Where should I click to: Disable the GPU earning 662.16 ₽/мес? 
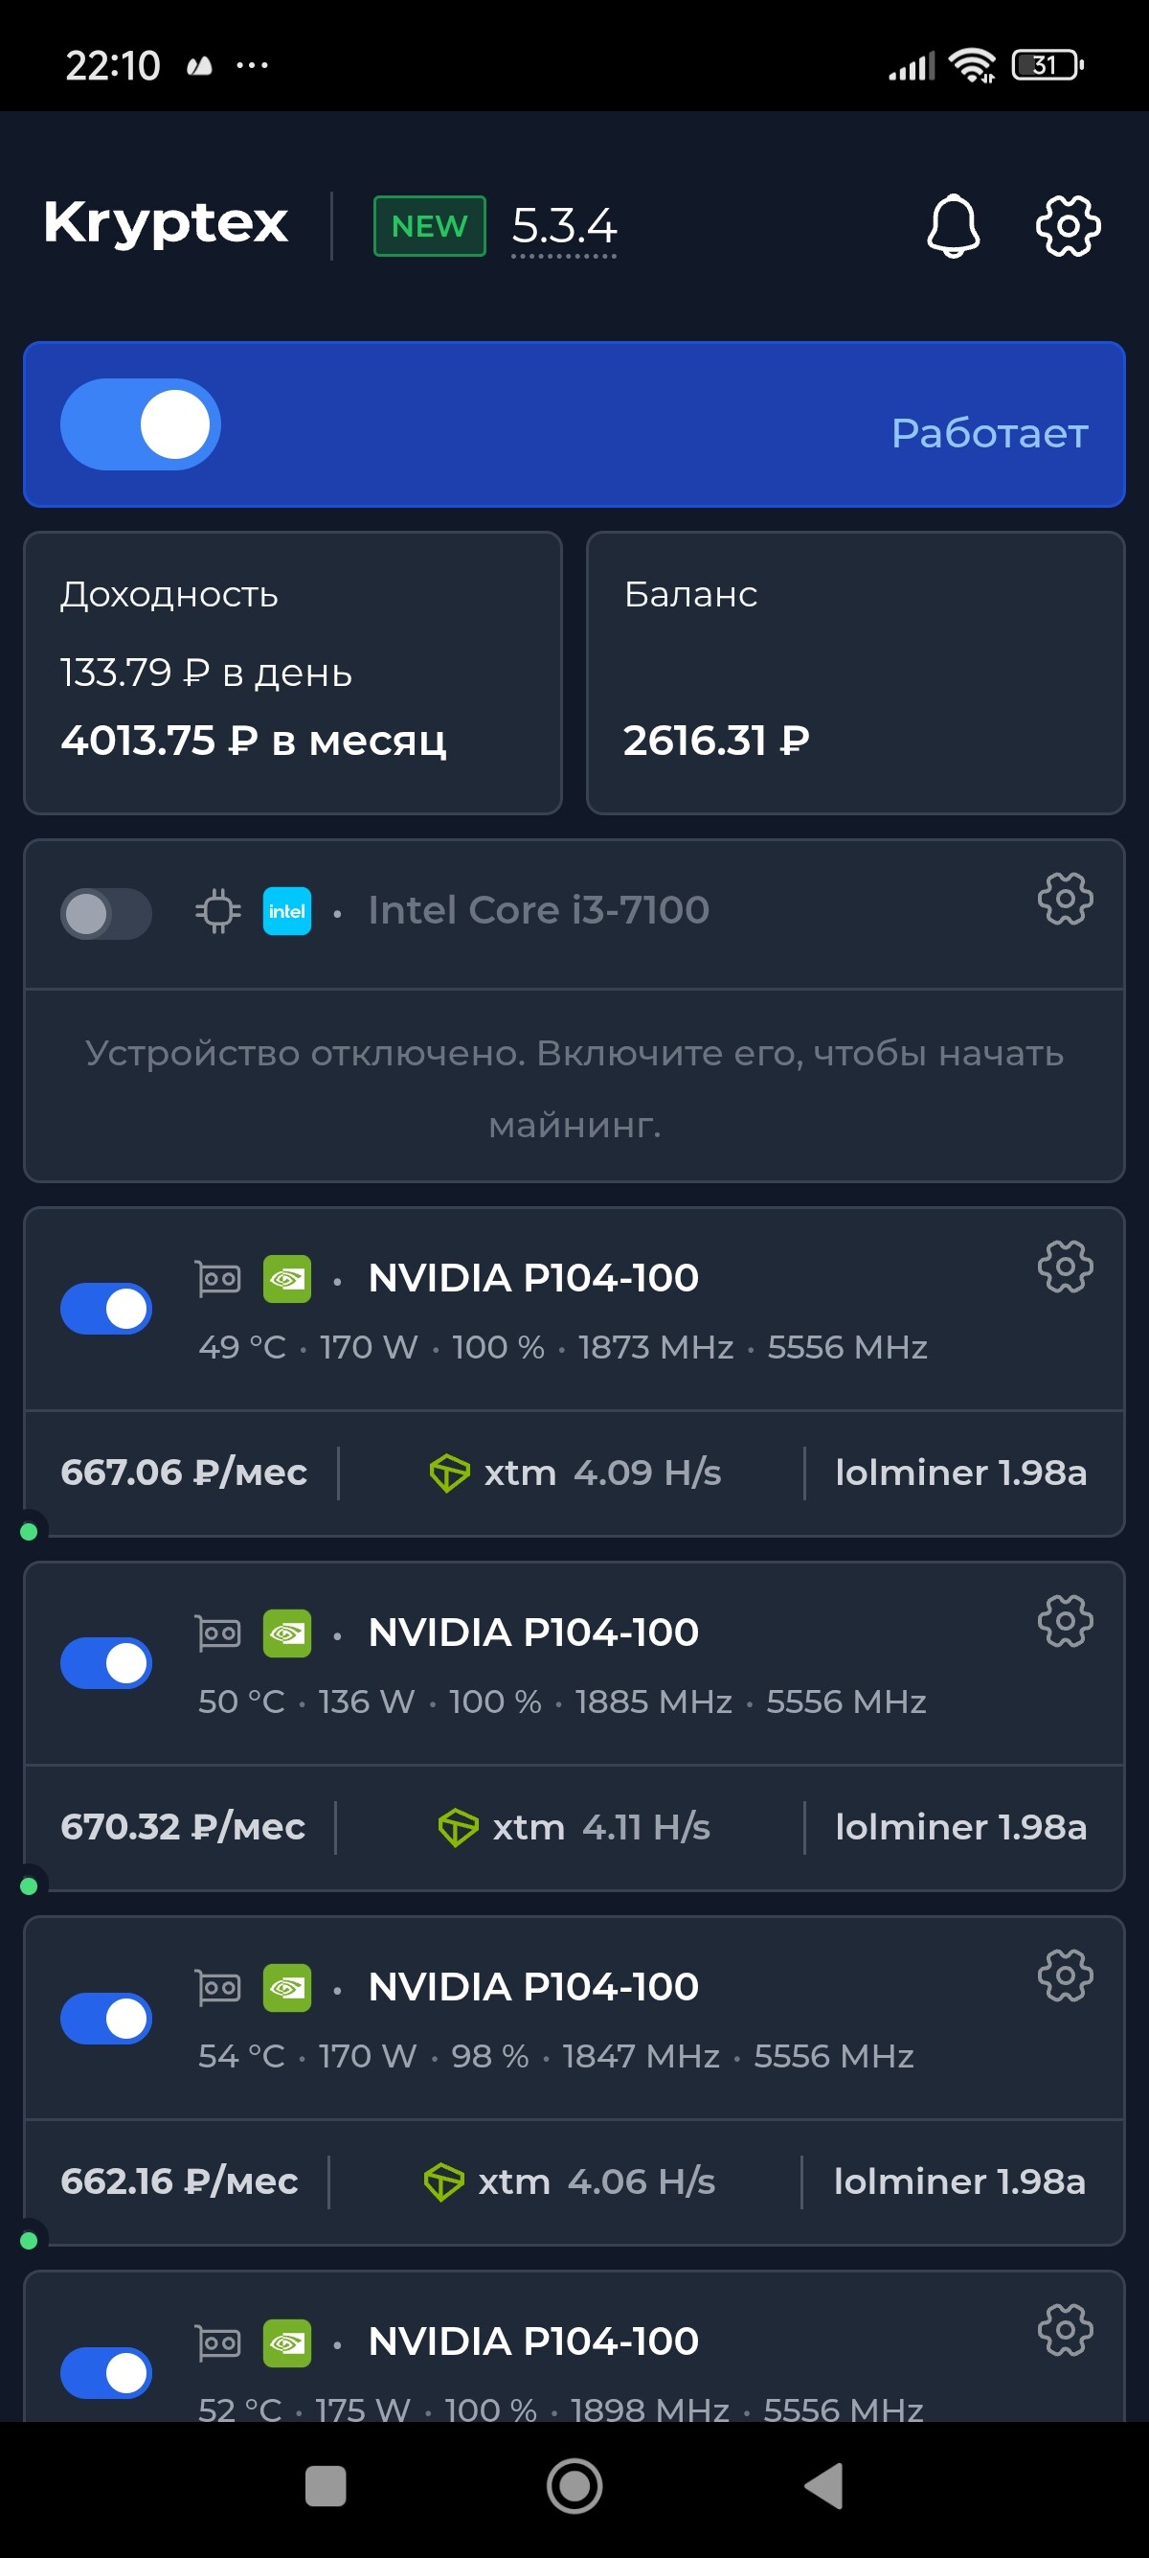point(106,2018)
